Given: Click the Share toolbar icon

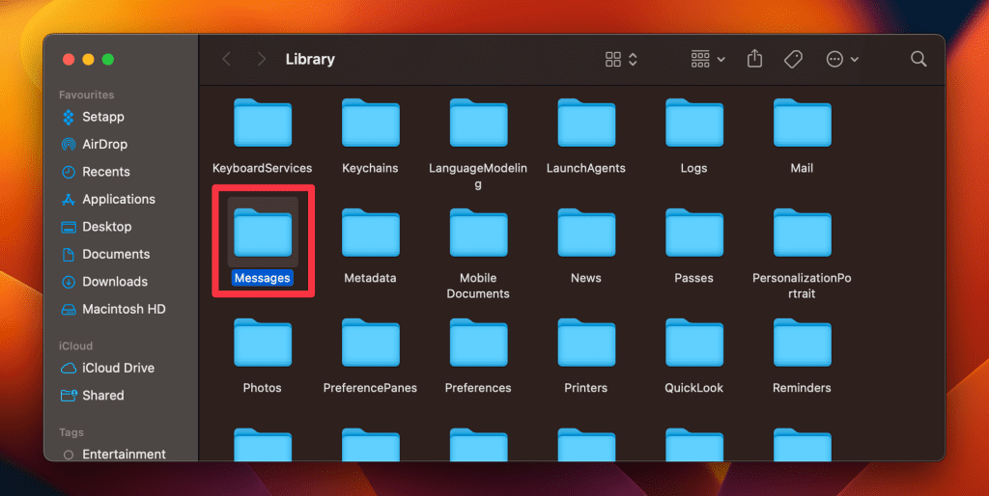Looking at the screenshot, I should (x=754, y=59).
